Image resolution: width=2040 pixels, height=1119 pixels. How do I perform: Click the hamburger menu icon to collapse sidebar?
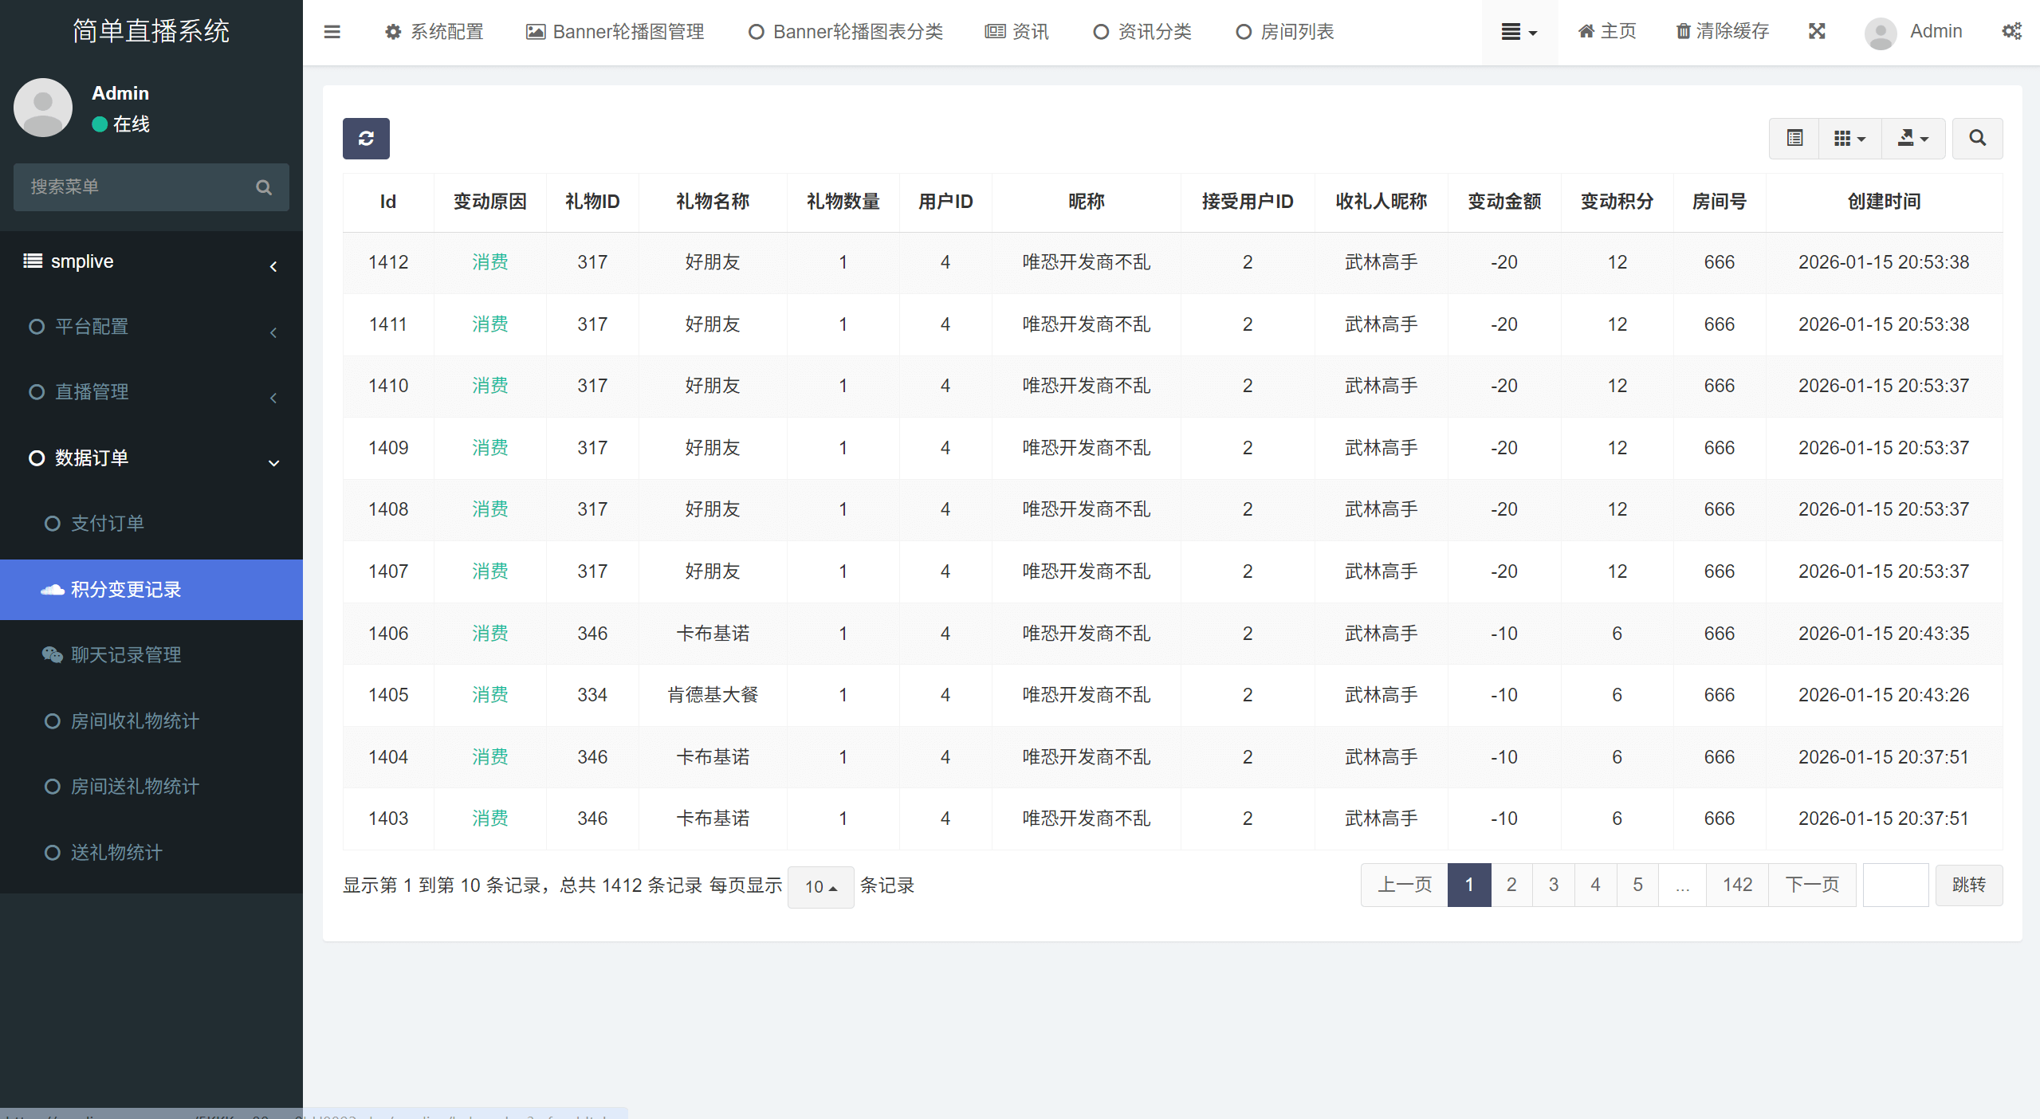pos(332,32)
